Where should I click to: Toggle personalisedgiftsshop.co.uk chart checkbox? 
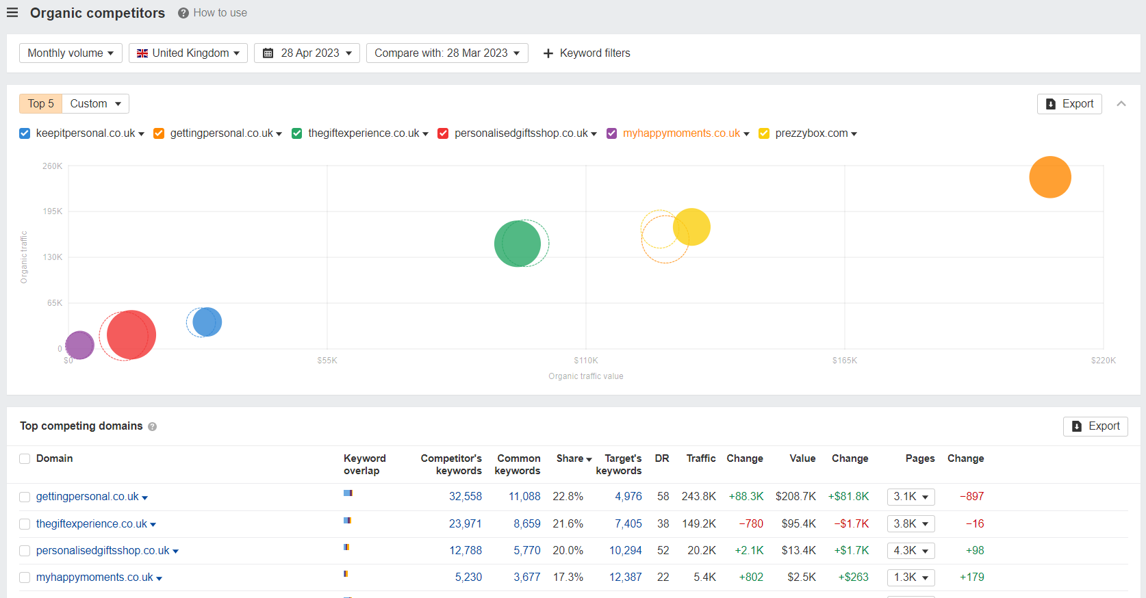pyautogui.click(x=443, y=133)
